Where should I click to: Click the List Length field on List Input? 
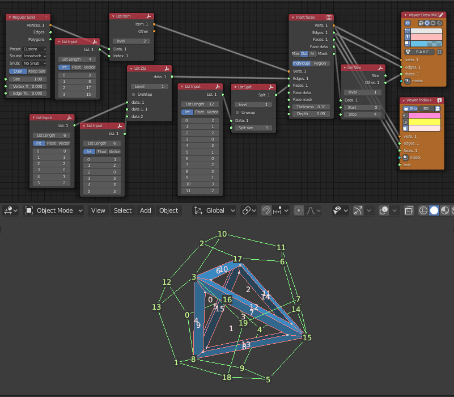77,59
